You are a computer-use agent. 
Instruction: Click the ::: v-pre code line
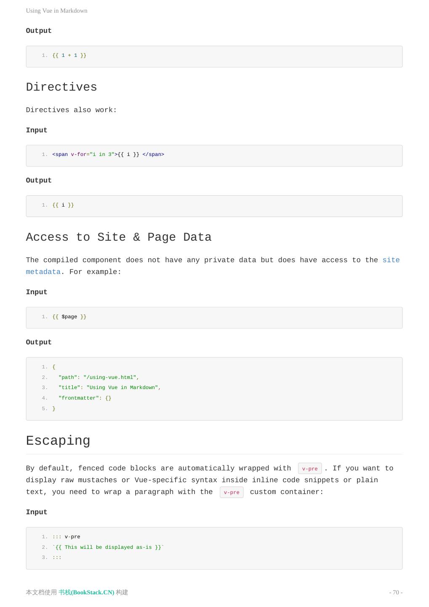[66, 537]
